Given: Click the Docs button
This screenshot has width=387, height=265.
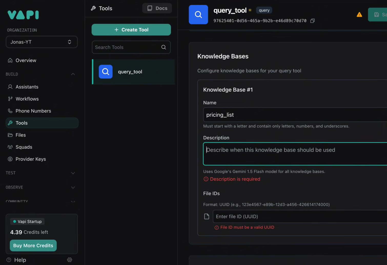Looking at the screenshot, I should coord(157,8).
